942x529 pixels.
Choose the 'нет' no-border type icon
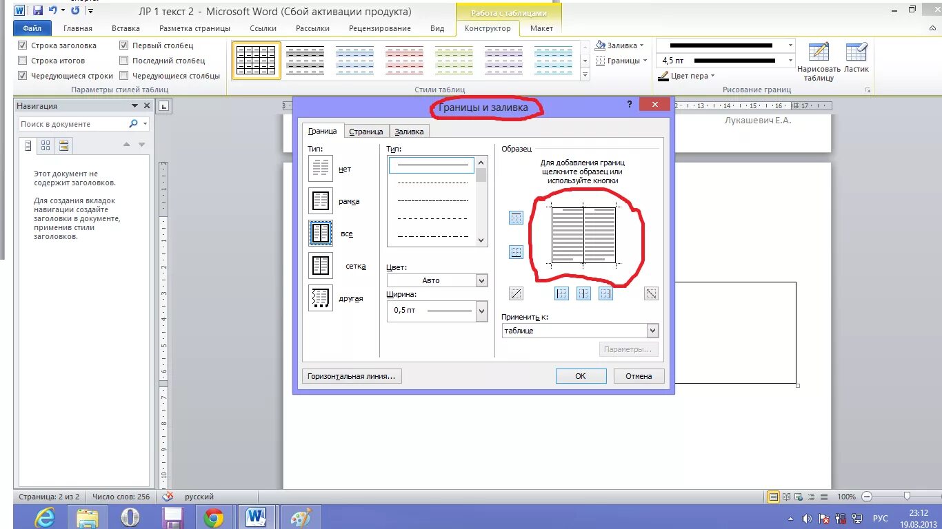tap(321, 169)
